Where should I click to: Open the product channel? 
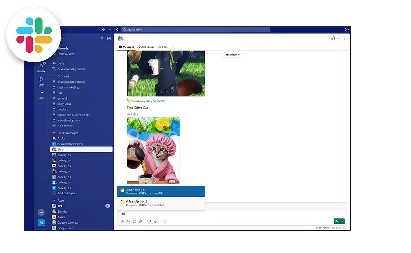[62, 109]
